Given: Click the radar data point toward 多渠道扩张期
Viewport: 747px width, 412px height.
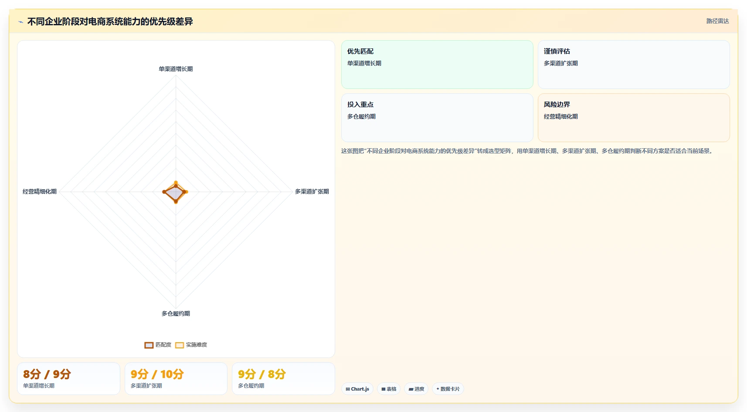Looking at the screenshot, I should [185, 192].
